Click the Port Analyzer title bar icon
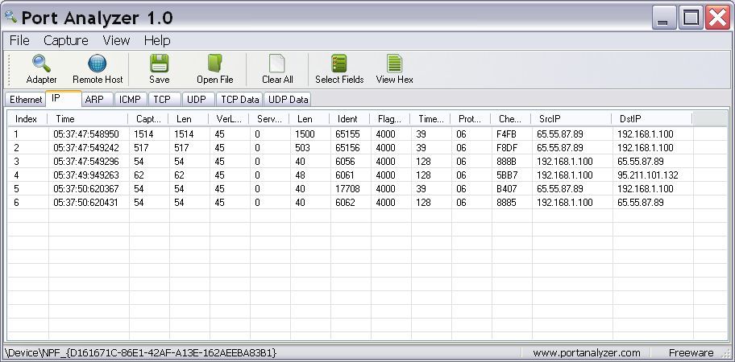The height and width of the screenshot is (362, 735). click(10, 17)
